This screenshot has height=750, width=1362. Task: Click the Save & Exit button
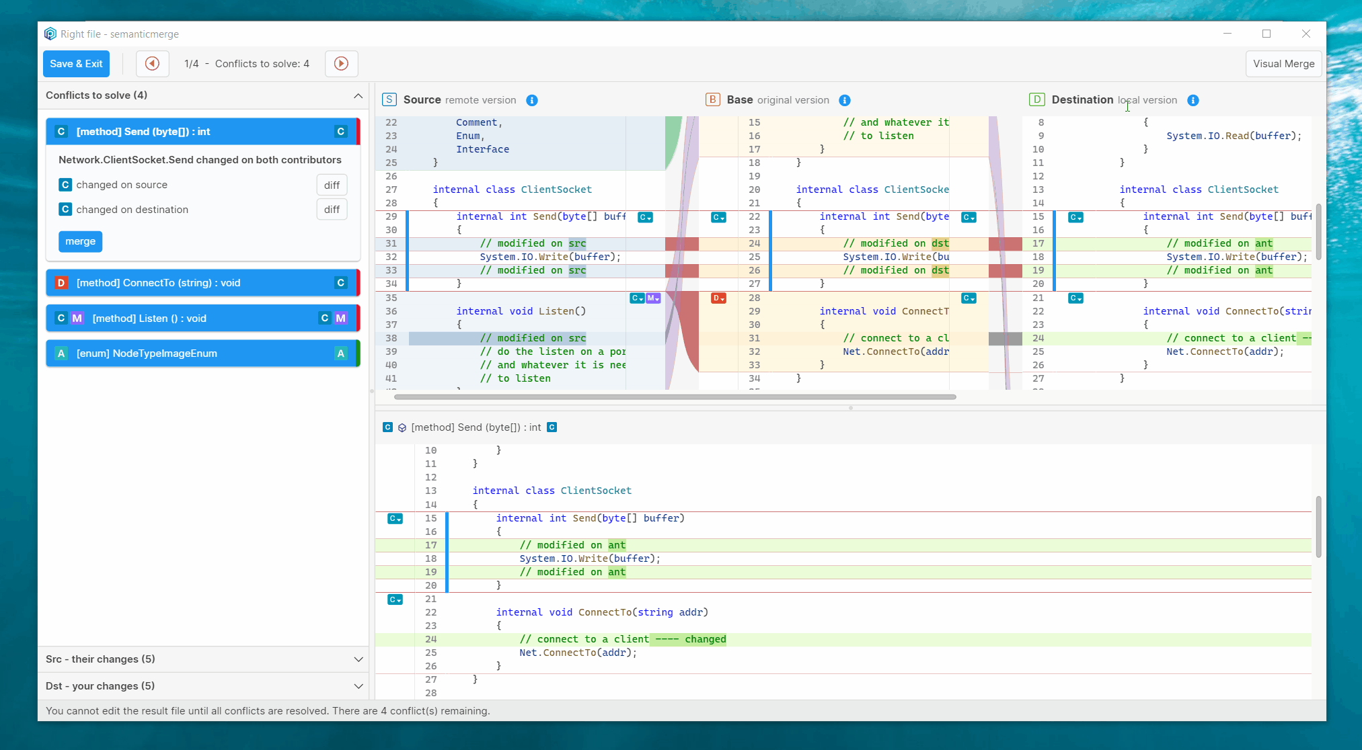pos(76,63)
